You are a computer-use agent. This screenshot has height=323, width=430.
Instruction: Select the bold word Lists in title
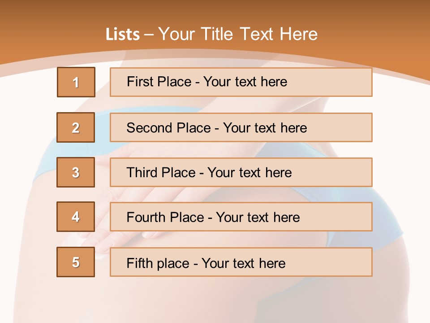coord(122,35)
